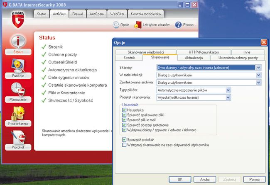Open the Status section in the sidebar
The image size is (270, 185).
point(18,45)
